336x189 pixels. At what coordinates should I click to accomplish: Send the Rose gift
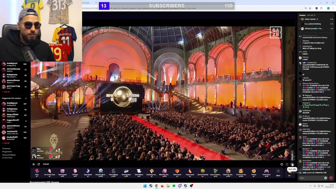point(37,172)
